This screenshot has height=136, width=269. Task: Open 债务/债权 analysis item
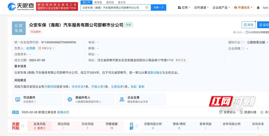click(179, 126)
